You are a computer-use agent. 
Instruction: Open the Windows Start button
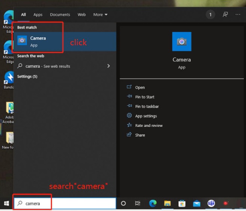(x=6, y=204)
